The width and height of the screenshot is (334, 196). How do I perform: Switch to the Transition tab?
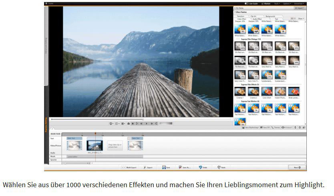pyautogui.click(x=241, y=16)
